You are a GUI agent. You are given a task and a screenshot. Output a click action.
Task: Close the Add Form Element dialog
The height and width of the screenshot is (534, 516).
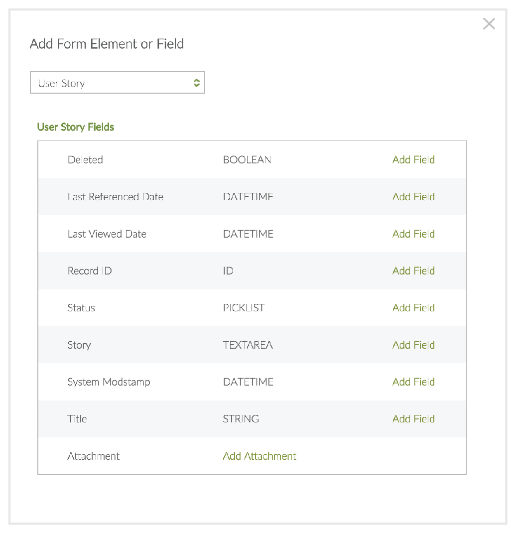tap(489, 24)
